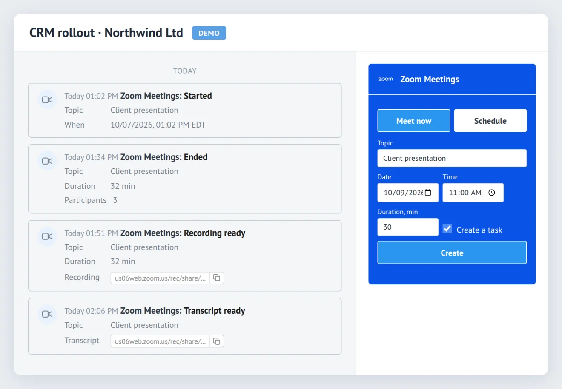The image size is (562, 389).
Task: Open the clock picker in Time field
Action: 492,193
